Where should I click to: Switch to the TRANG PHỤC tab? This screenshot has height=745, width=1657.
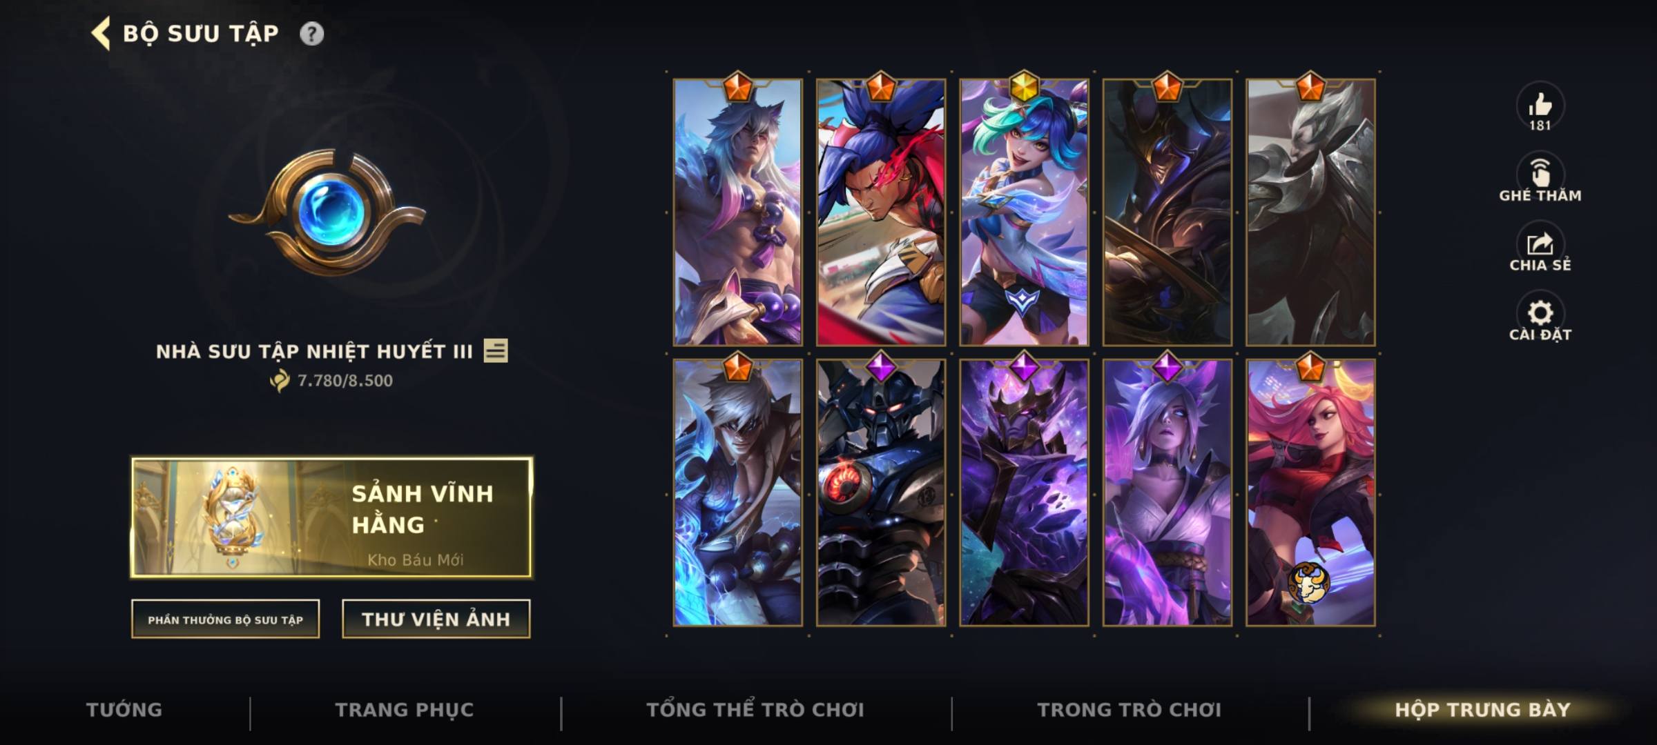405,710
